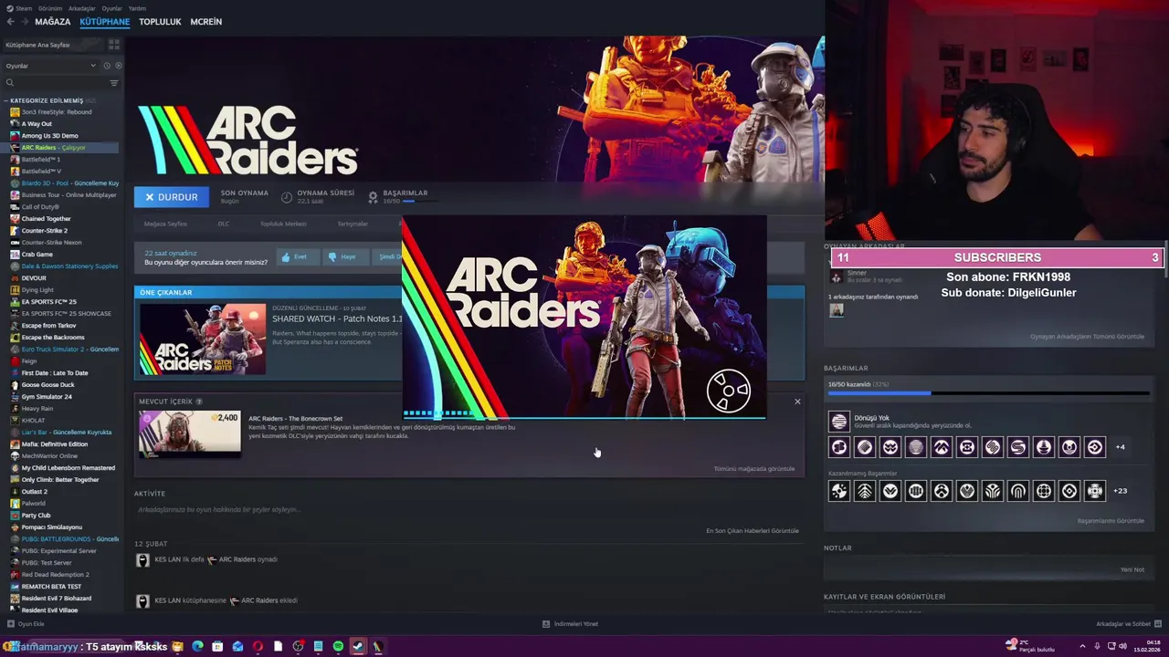Click the last earned achievement badge before +4
1169x657 pixels.
(x=1094, y=447)
